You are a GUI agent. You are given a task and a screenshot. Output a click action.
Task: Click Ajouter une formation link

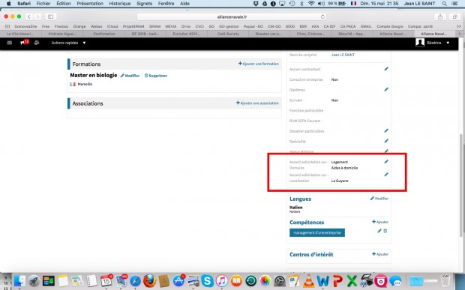click(259, 64)
